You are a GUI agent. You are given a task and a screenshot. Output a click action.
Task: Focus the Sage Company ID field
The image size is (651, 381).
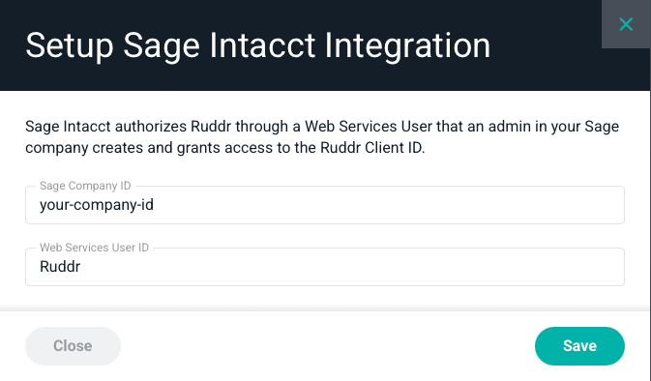point(325,205)
